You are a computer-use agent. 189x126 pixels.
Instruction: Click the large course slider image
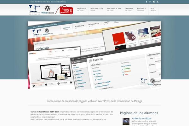(x=94, y=55)
